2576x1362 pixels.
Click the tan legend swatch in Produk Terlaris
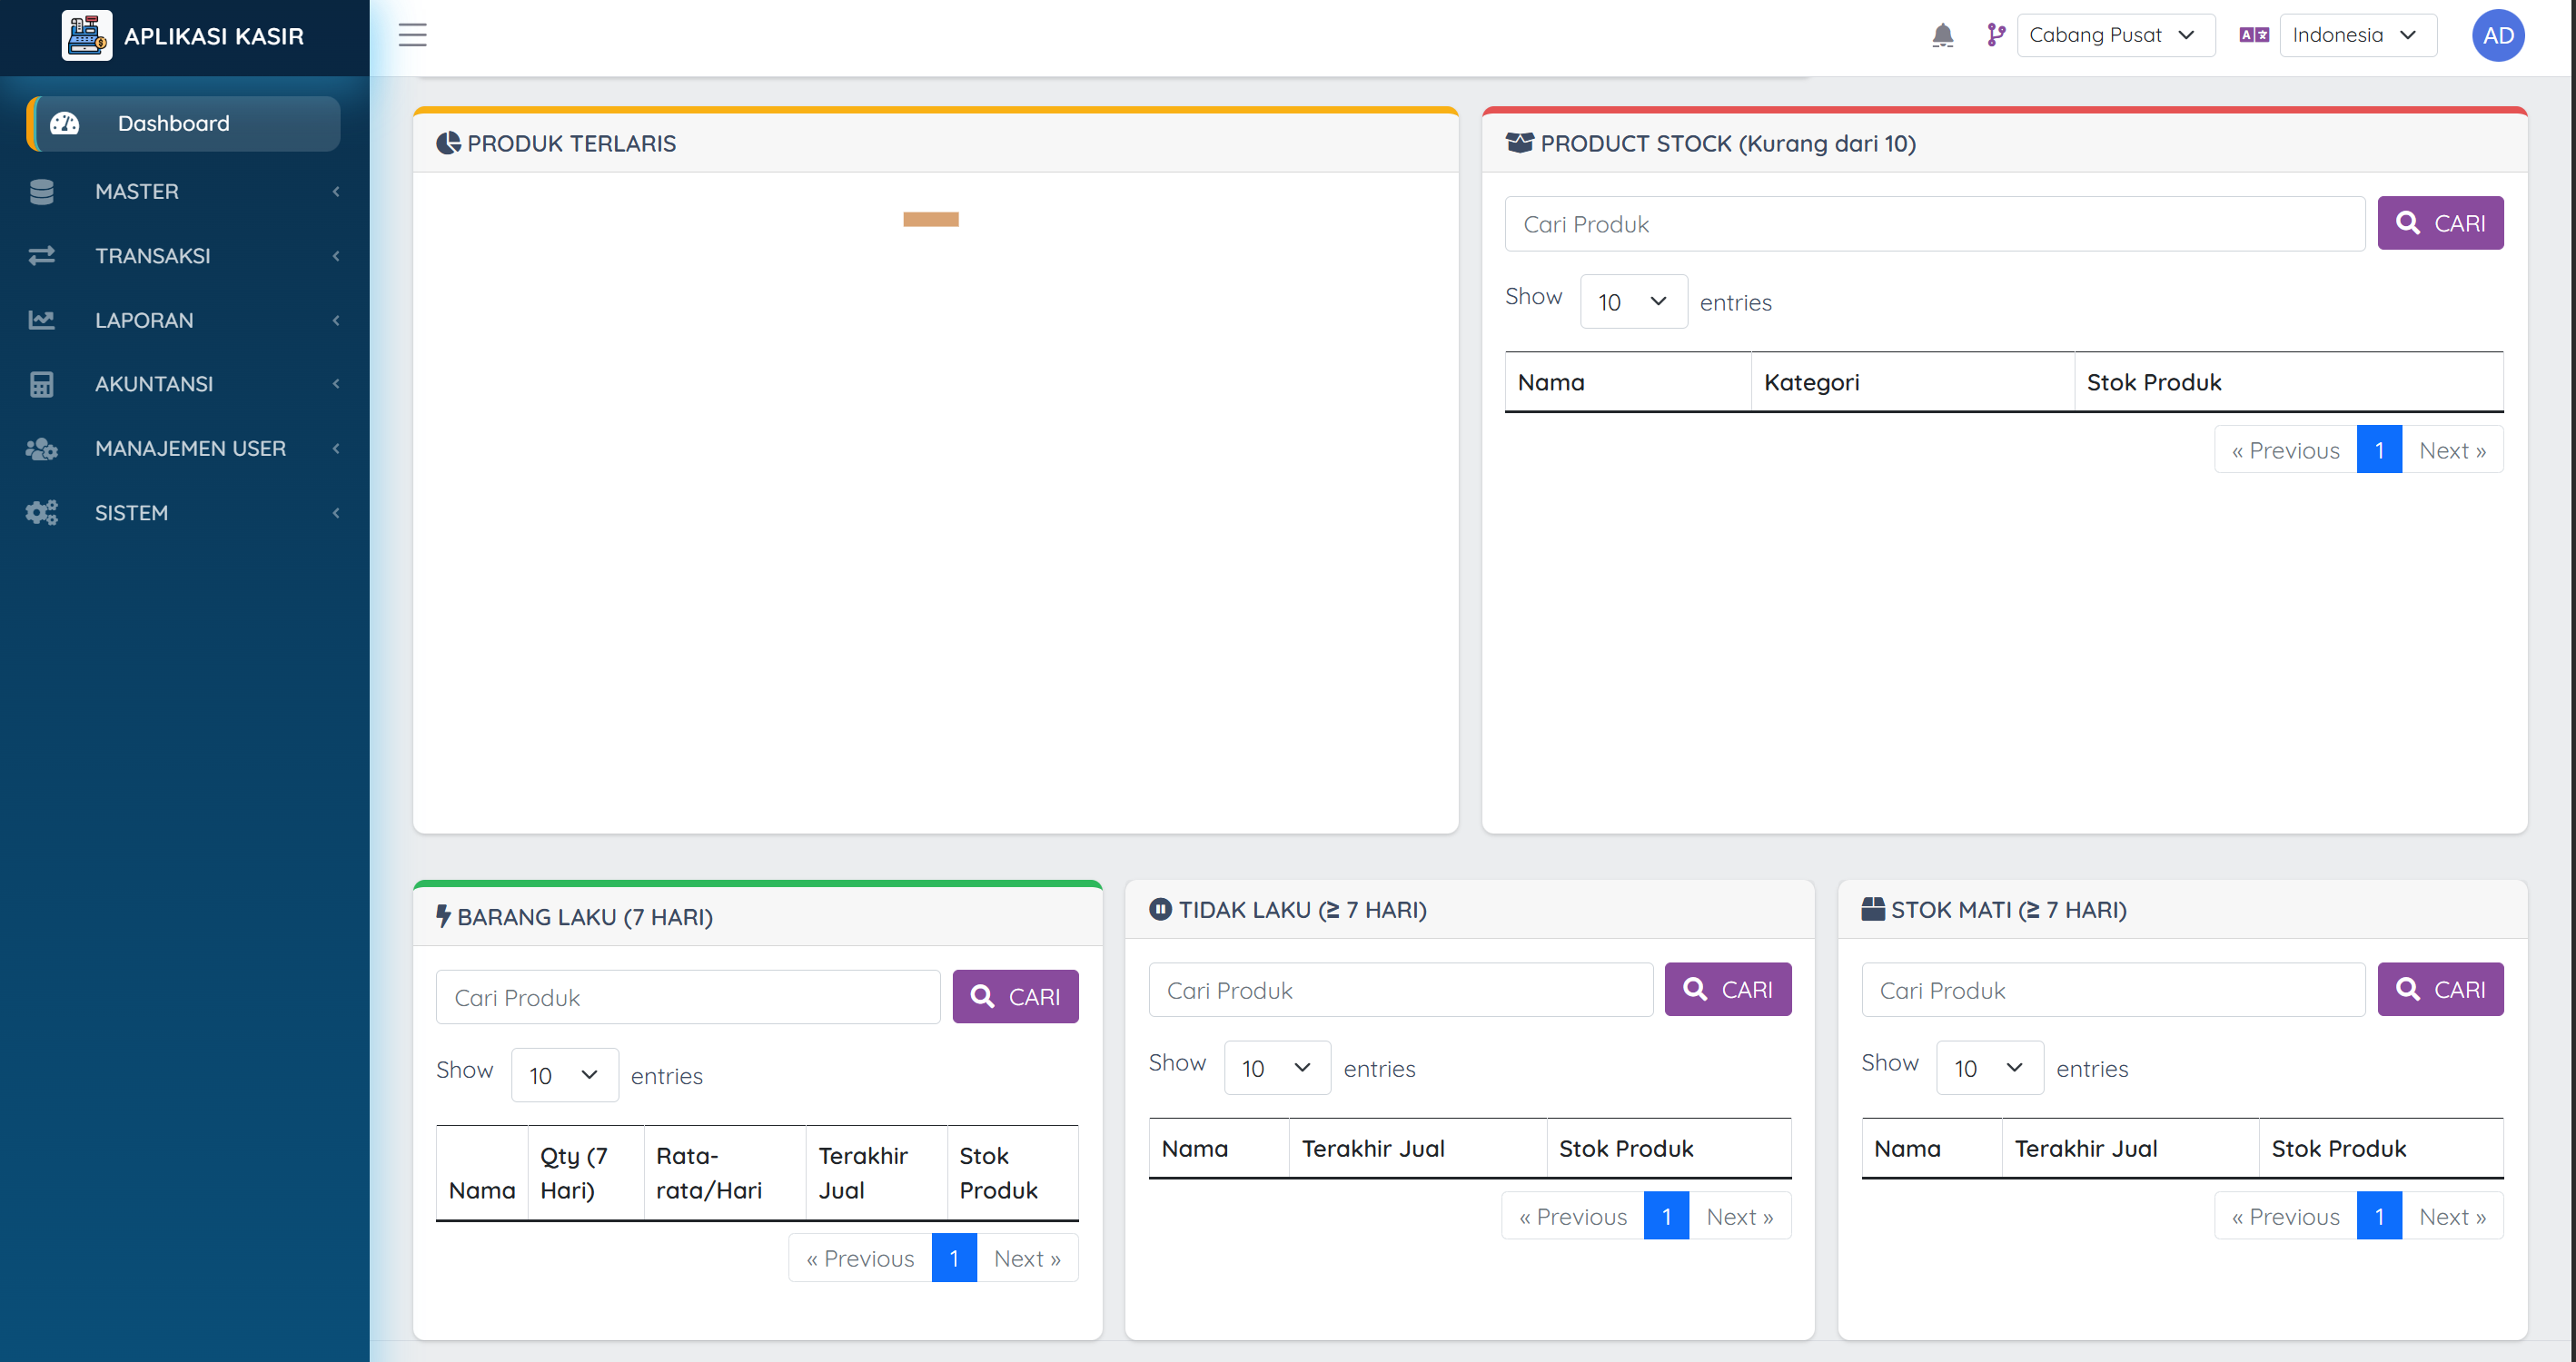[x=930, y=219]
